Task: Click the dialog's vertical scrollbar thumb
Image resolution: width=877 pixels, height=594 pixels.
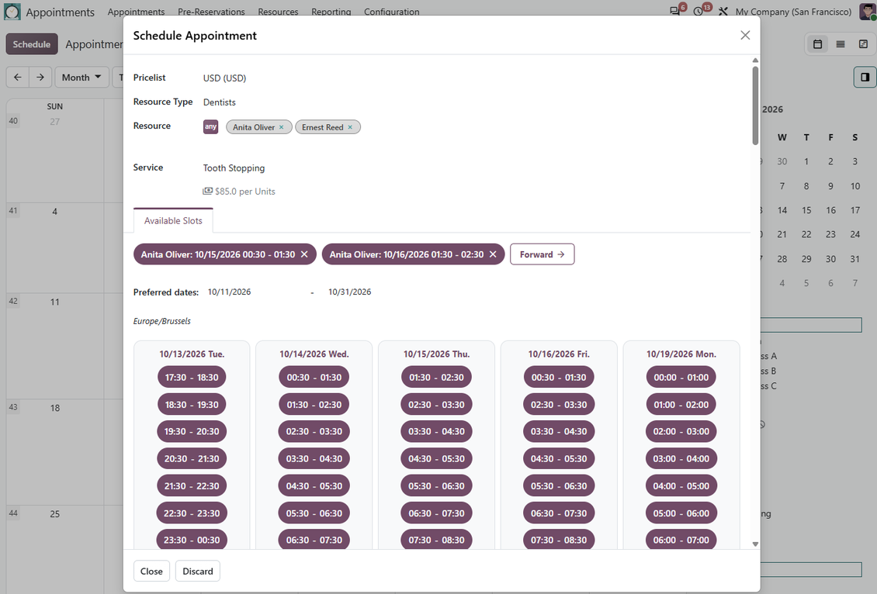Action: pyautogui.click(x=755, y=105)
